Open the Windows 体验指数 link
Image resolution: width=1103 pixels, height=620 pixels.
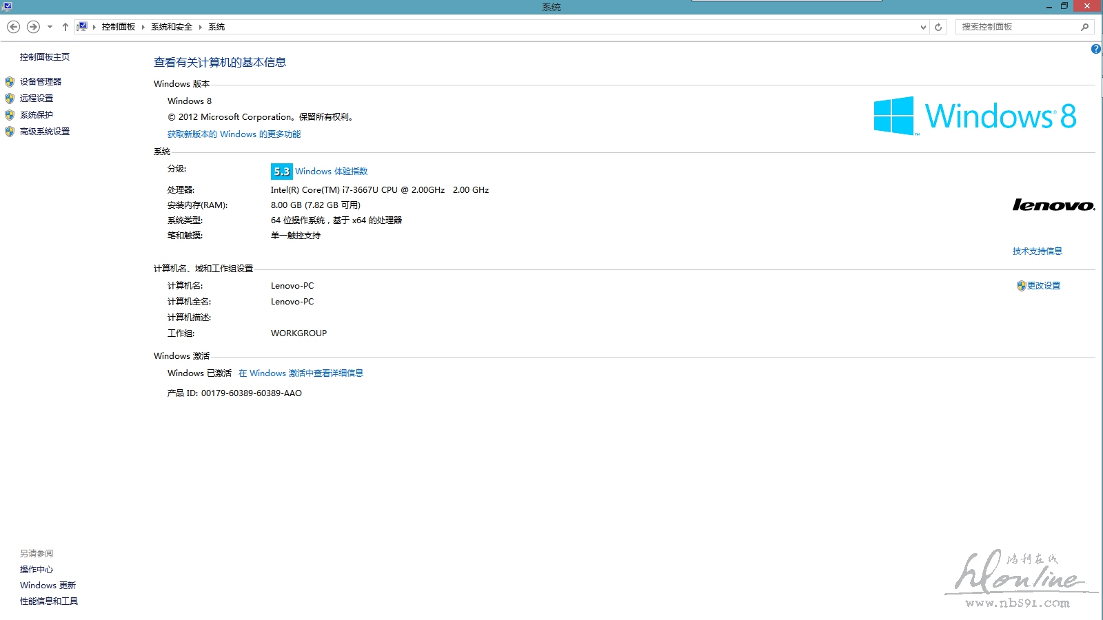pos(332,172)
